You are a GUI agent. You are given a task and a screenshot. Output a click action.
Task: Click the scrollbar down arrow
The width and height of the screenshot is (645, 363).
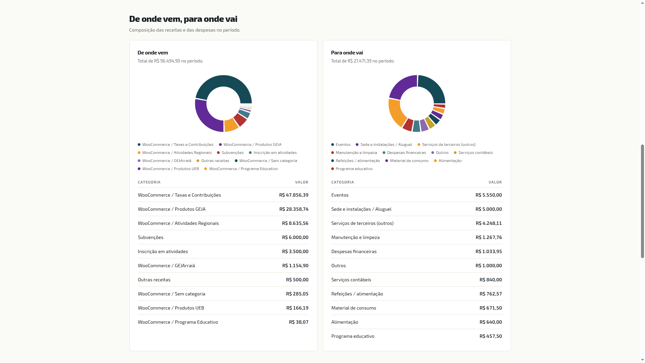click(642, 360)
